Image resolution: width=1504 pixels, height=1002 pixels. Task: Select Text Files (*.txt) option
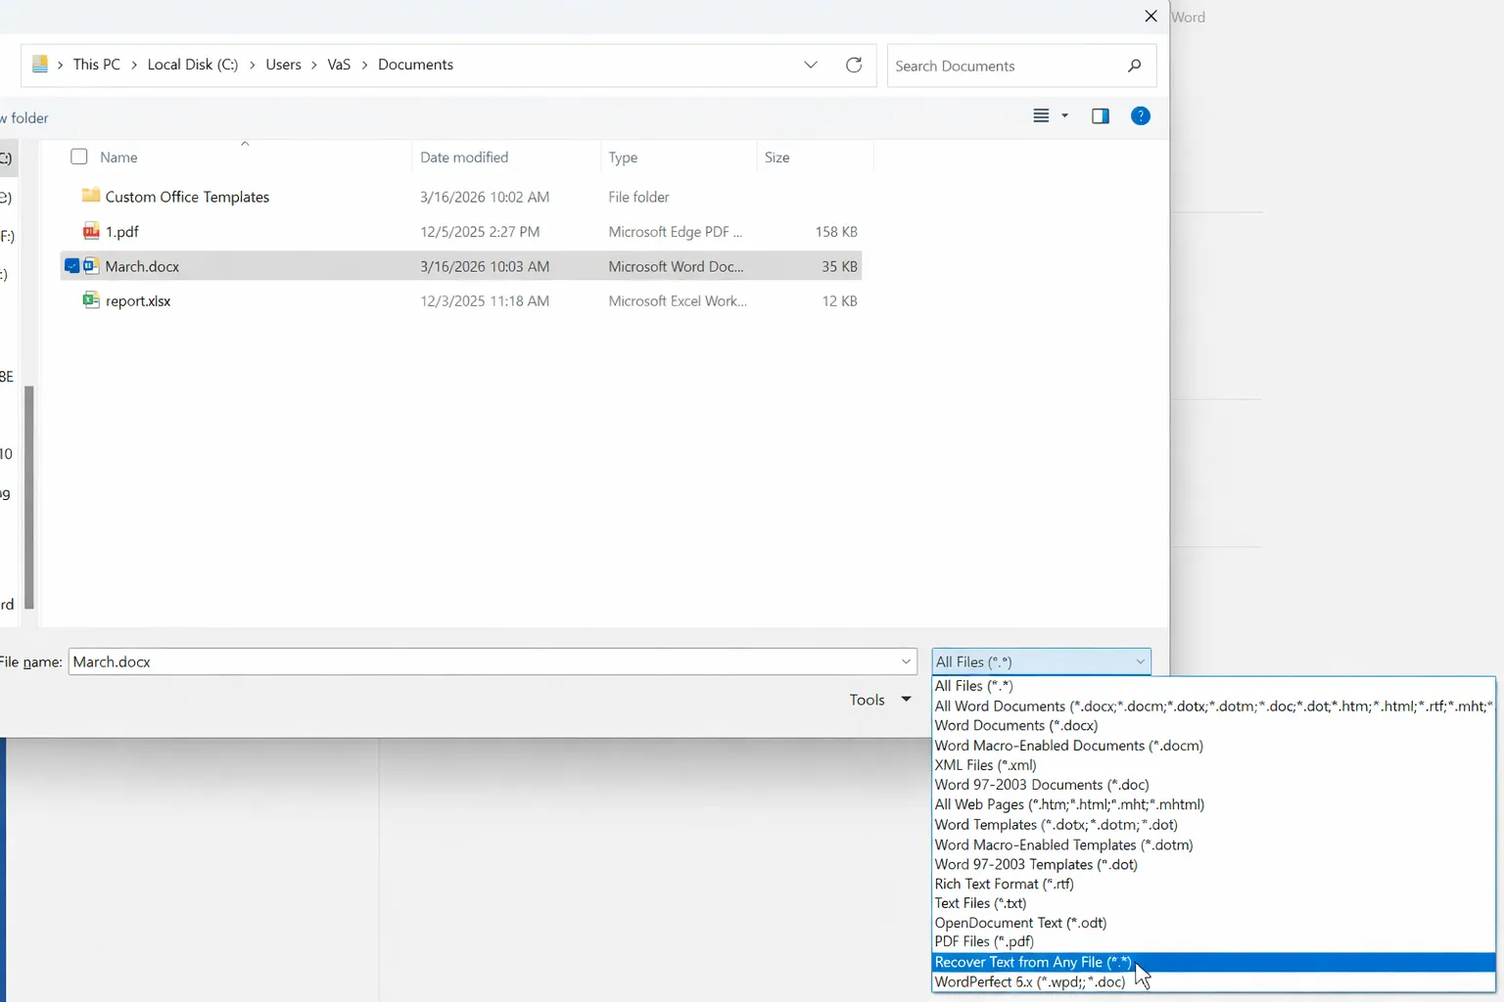pos(1214,903)
